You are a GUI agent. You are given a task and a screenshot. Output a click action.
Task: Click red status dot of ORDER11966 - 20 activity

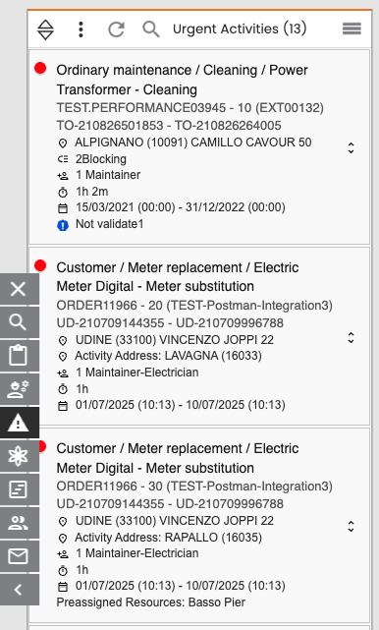pyautogui.click(x=40, y=265)
